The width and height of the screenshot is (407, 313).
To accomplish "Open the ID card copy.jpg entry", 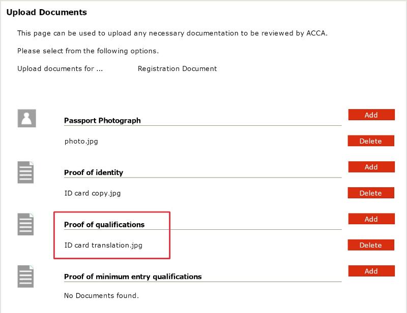I will tap(92, 193).
